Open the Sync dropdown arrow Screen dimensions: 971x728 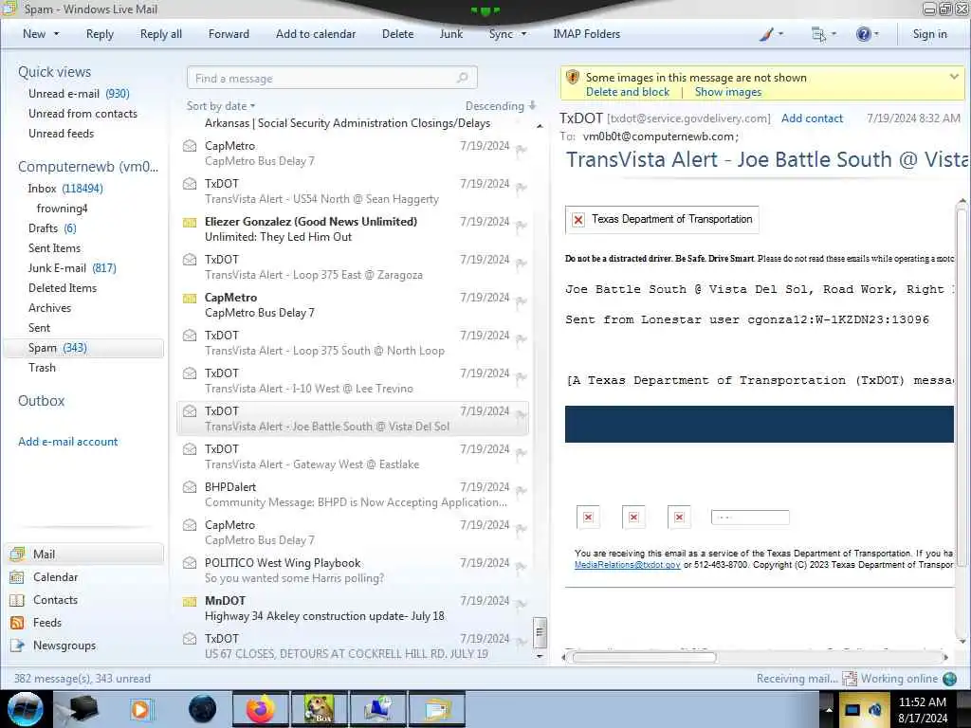(x=523, y=34)
